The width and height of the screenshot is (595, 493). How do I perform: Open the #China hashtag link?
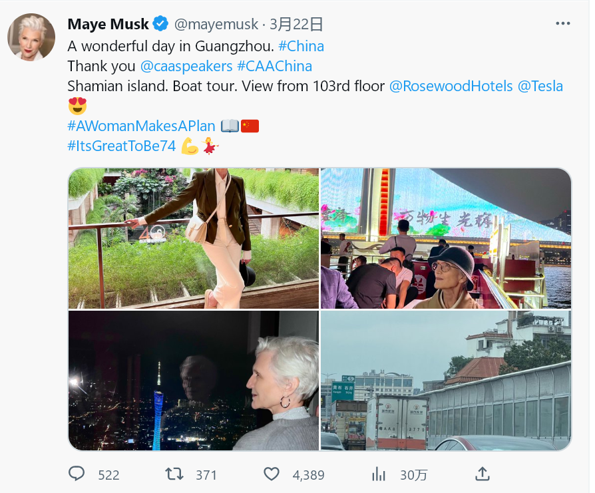[301, 47]
